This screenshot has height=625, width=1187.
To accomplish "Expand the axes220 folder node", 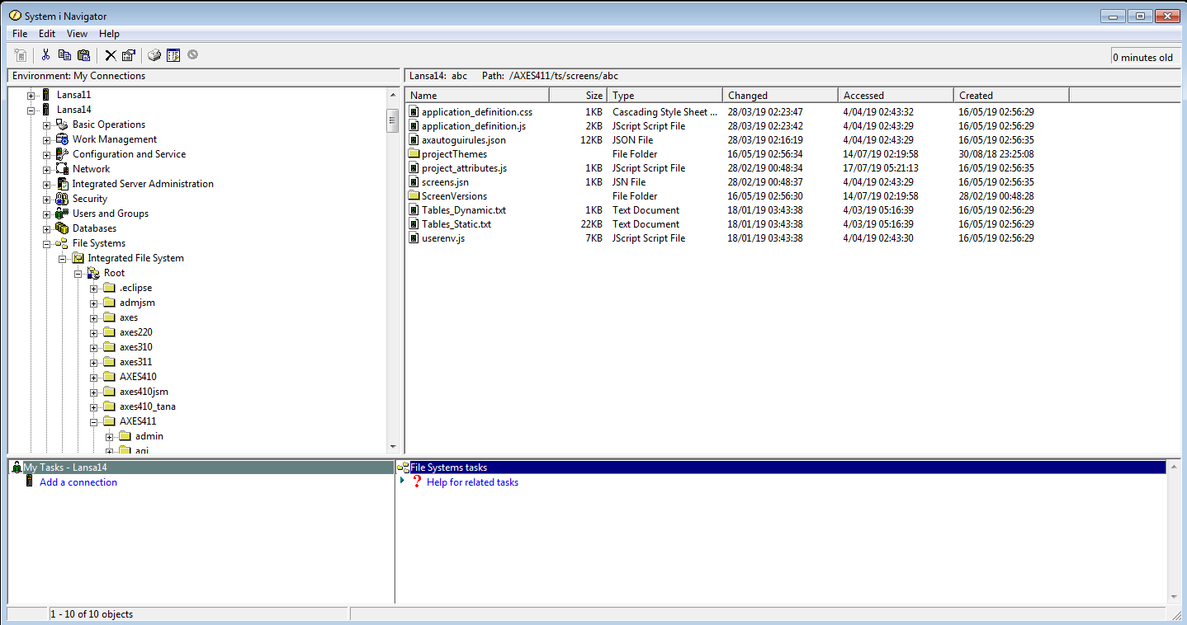I will coord(94,332).
